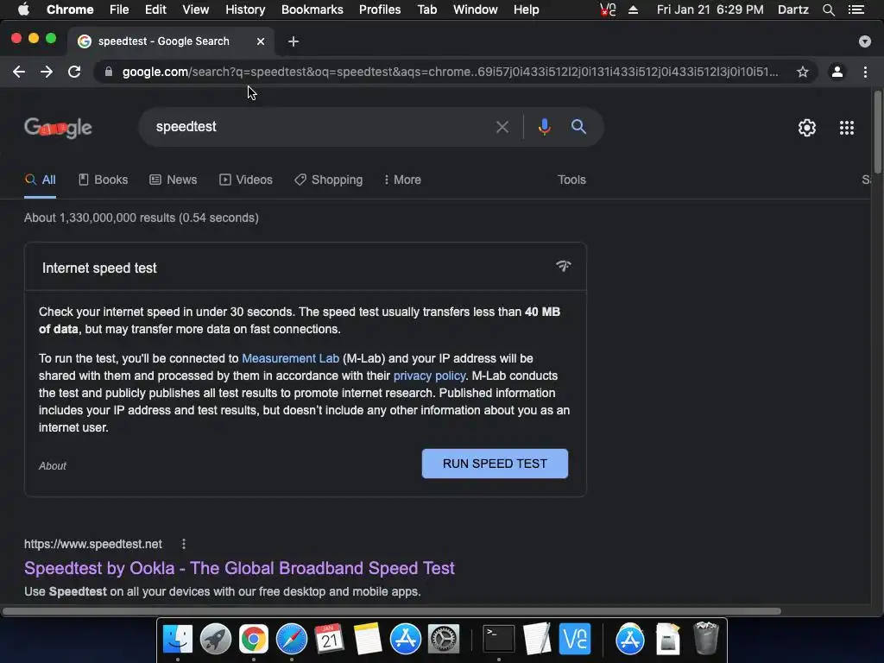Open Chrome tab search dropdown arrow
Viewport: 884px width, 663px height.
864,41
